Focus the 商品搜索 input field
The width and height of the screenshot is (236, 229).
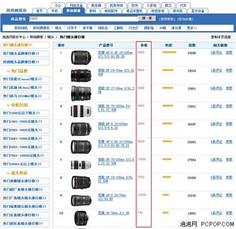click(84, 19)
